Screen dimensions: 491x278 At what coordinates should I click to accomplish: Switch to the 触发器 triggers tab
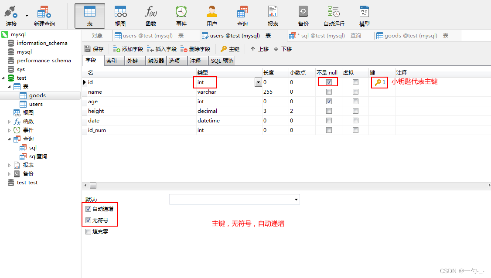[x=156, y=61]
